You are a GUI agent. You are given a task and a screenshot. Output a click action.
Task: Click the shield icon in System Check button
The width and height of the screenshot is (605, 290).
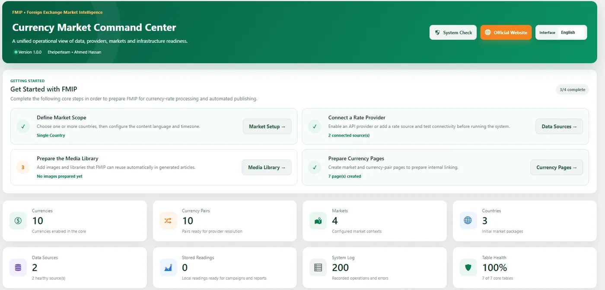437,32
